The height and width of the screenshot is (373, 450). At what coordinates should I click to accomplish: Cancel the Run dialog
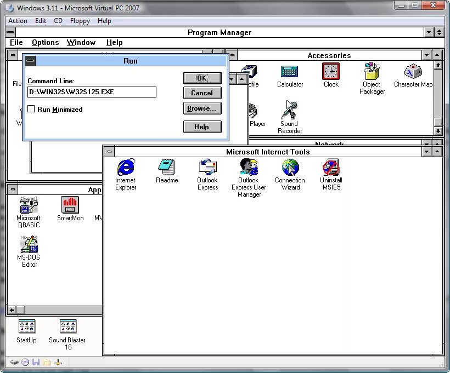(203, 93)
